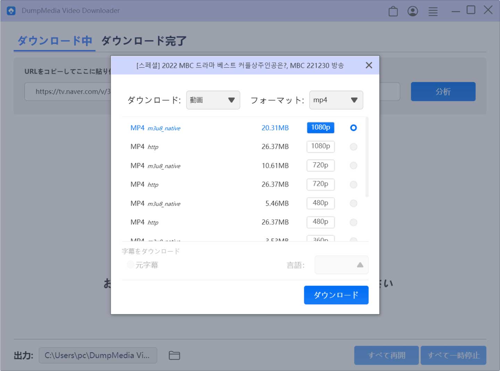Click the DumpMedia app logo icon
500x371 pixels.
(11, 11)
